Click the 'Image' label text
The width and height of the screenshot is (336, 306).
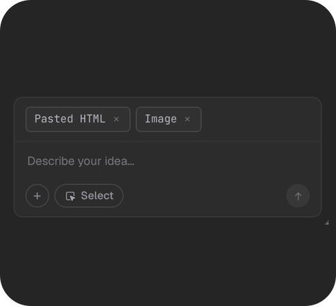(160, 119)
